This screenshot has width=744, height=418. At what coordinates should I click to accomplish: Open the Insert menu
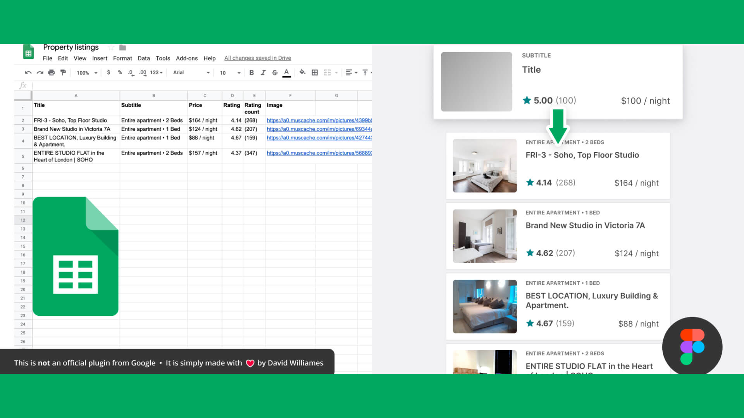pyautogui.click(x=100, y=58)
